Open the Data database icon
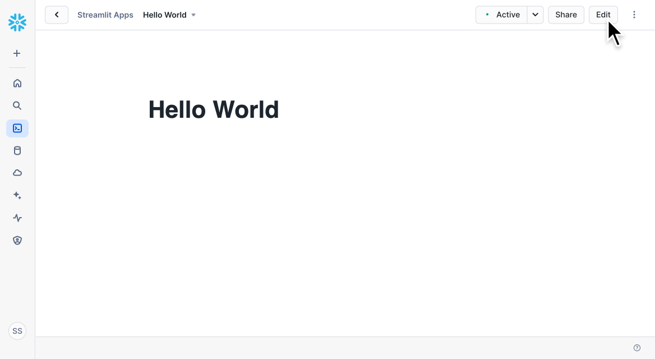The image size is (655, 359). (17, 150)
